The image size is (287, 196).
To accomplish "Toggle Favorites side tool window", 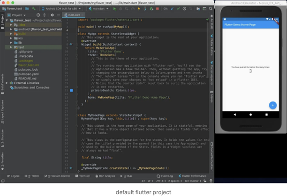I will (2, 161).
